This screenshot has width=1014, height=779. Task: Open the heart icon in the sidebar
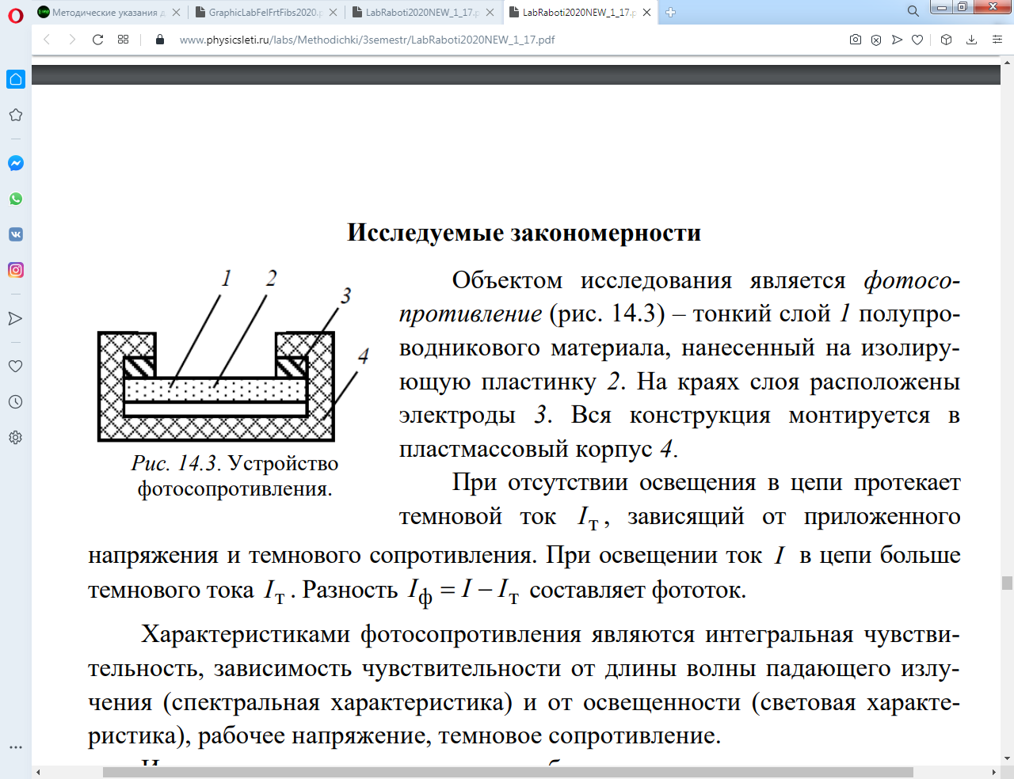(15, 366)
